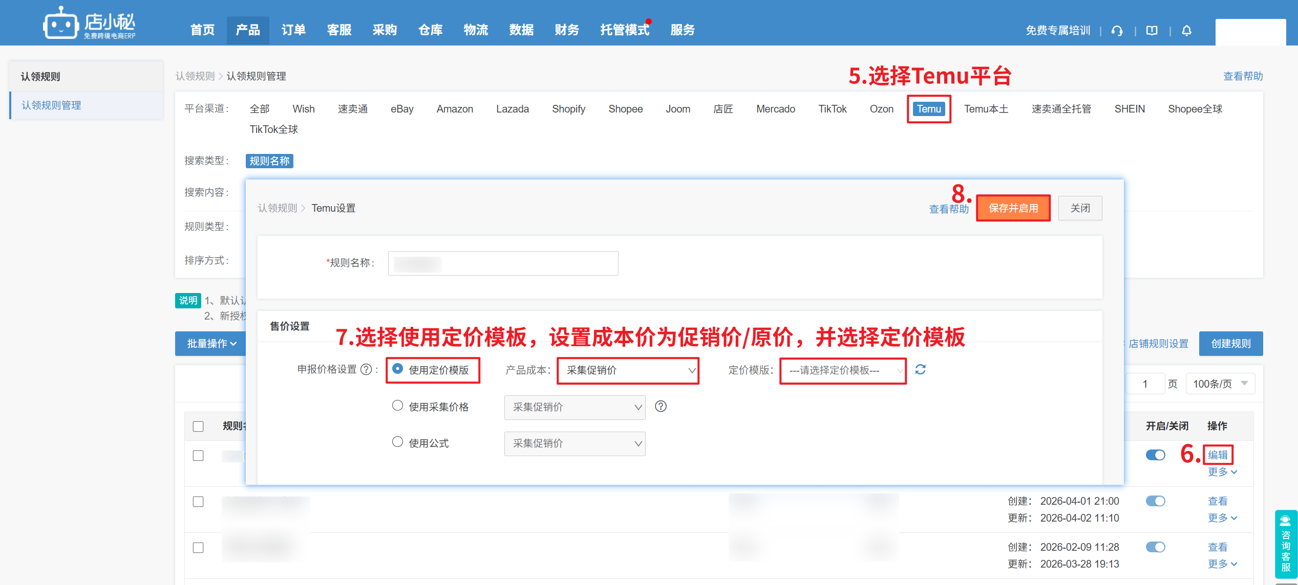Open the 批量操作 dropdown menu
The image size is (1298, 585).
[211, 344]
